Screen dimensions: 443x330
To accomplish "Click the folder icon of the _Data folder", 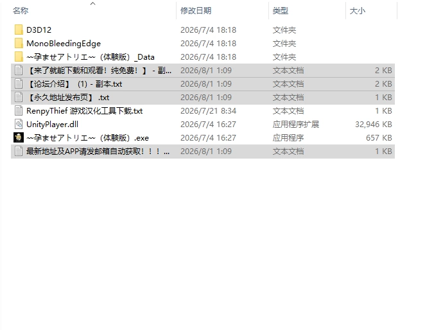I will (19, 56).
